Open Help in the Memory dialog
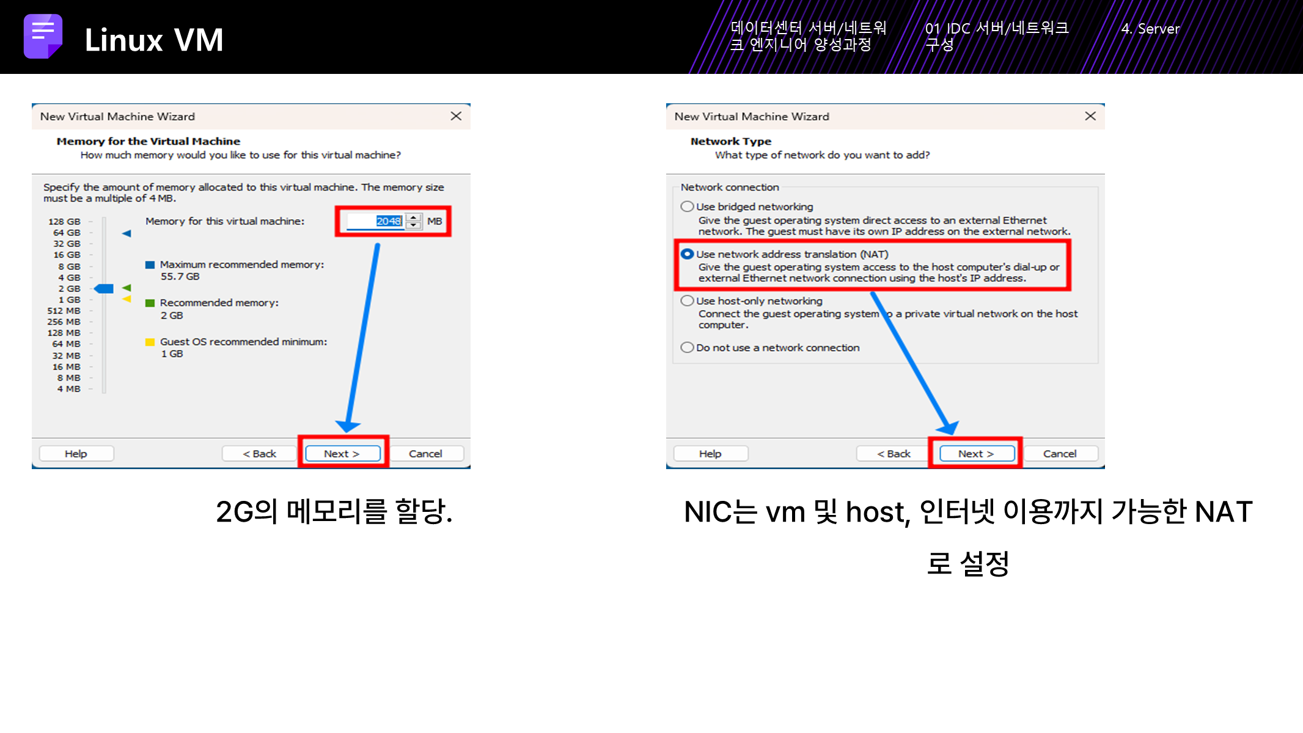The image size is (1303, 733). tap(76, 453)
